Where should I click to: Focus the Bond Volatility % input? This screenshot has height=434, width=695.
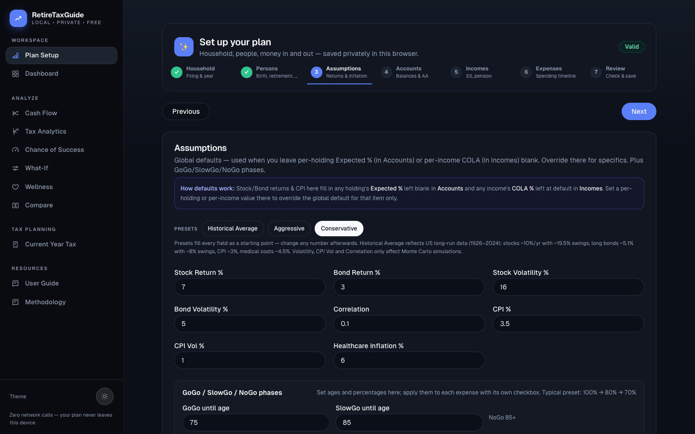click(250, 324)
